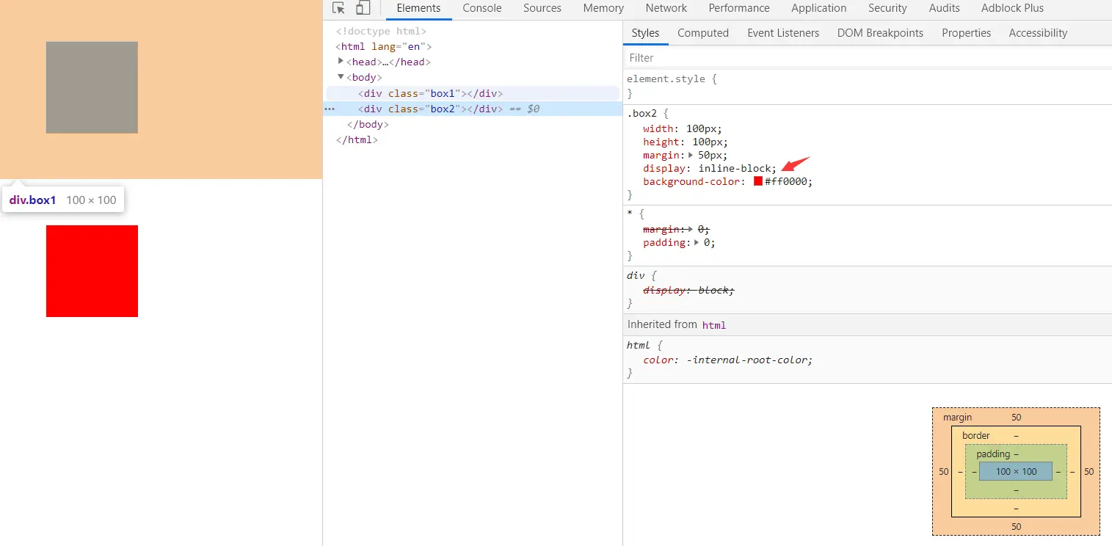1112x546 pixels.
Task: Open the Performance tab
Action: (x=739, y=8)
